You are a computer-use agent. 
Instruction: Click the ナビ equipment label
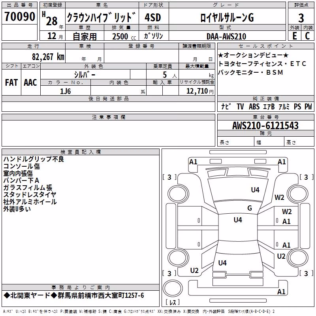tap(226, 106)
